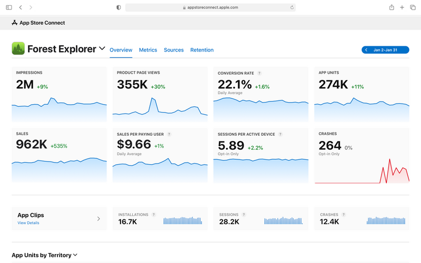Click the +30% page views change
This screenshot has height=263, width=421.
(x=158, y=87)
